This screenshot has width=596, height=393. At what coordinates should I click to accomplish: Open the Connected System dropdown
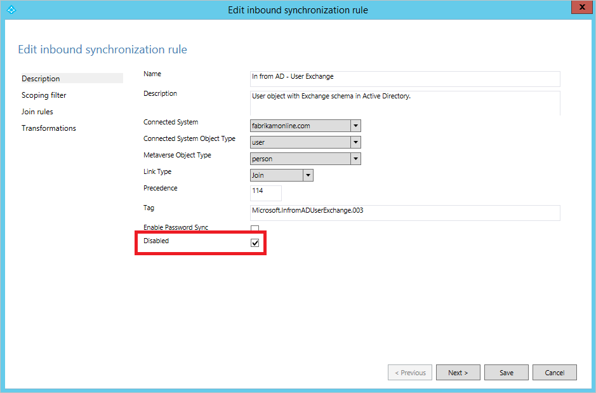click(355, 125)
